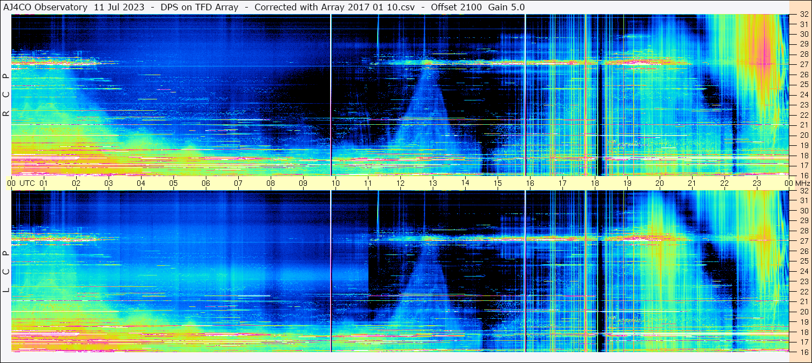Click the 32 MHz label on RCP scale
The image size is (812, 363).
click(803, 15)
